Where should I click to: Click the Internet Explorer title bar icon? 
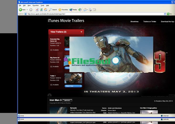pos(19,2)
